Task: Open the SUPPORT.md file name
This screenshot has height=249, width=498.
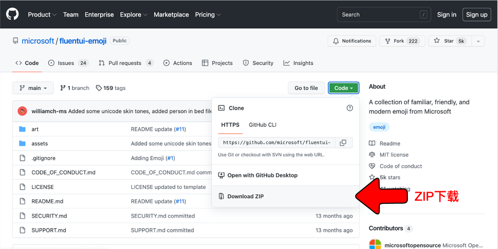Action: [x=49, y=230]
